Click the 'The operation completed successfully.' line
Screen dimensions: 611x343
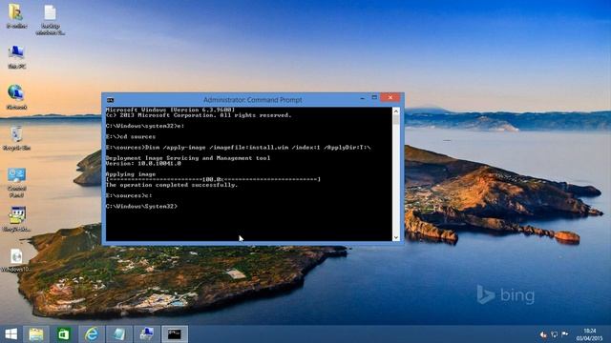[x=172, y=185]
